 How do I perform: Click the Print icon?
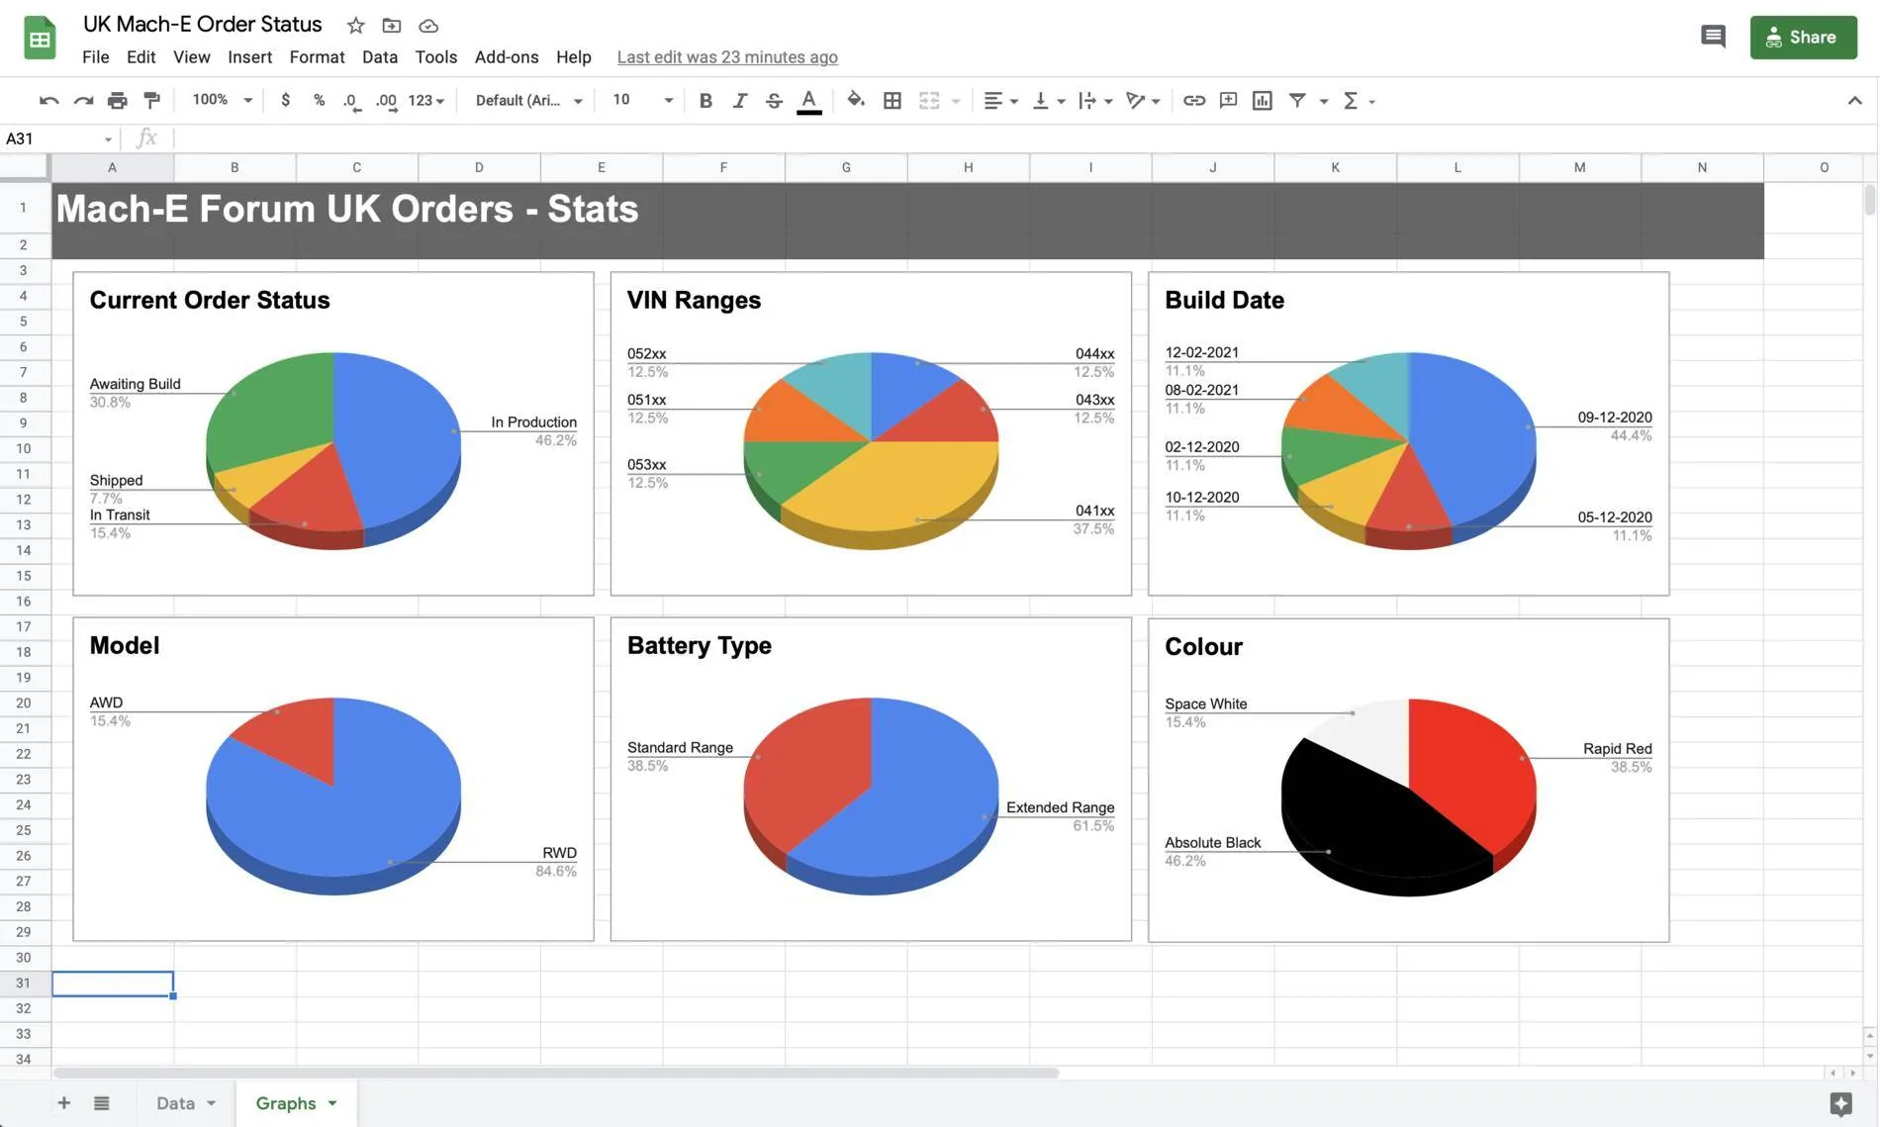click(117, 100)
